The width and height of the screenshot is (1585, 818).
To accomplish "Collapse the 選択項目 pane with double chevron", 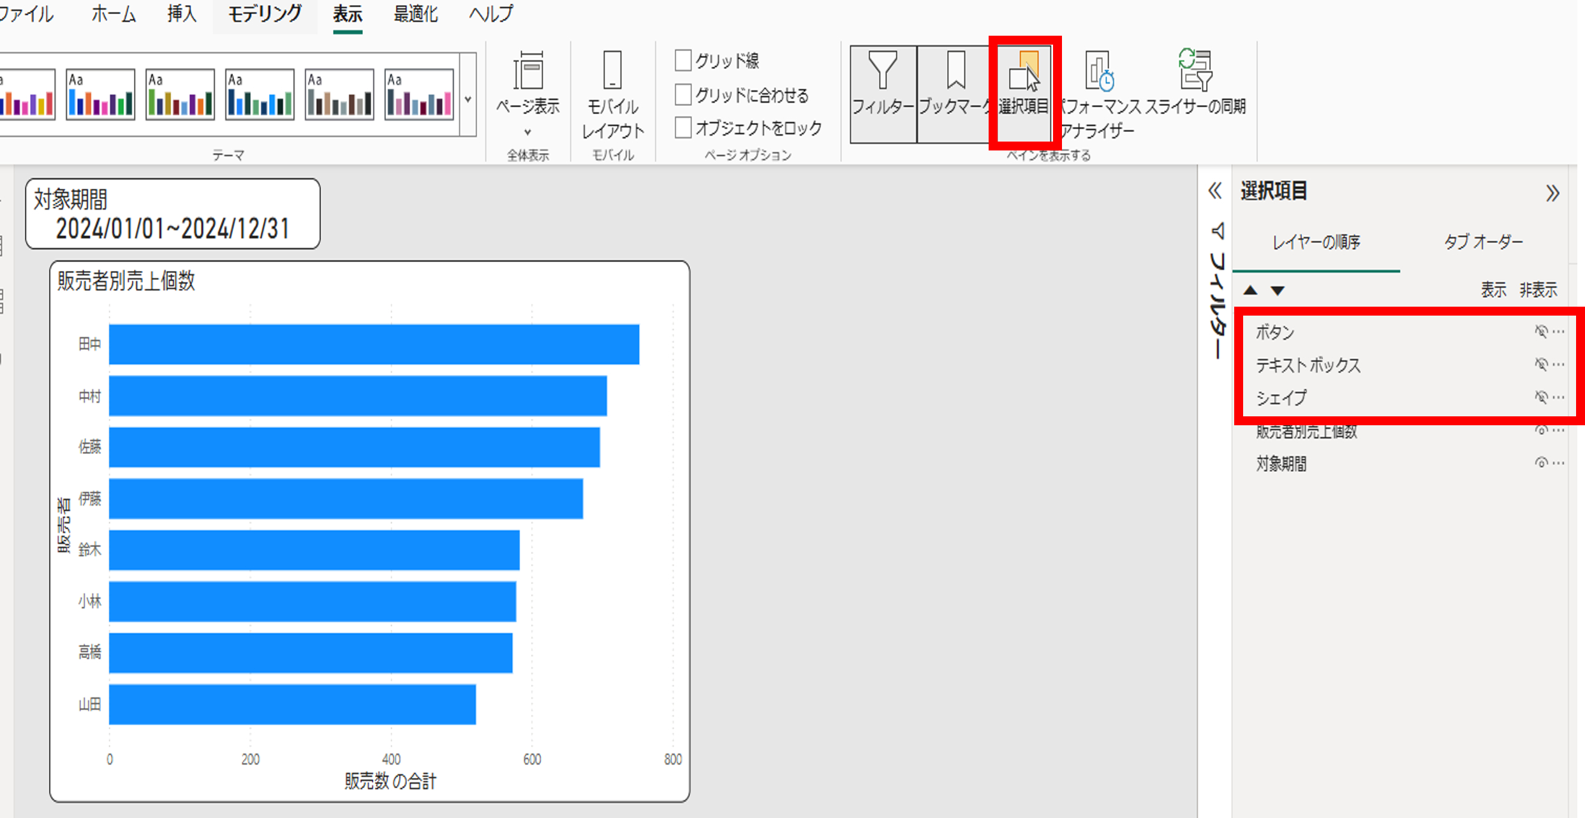I will point(1552,193).
